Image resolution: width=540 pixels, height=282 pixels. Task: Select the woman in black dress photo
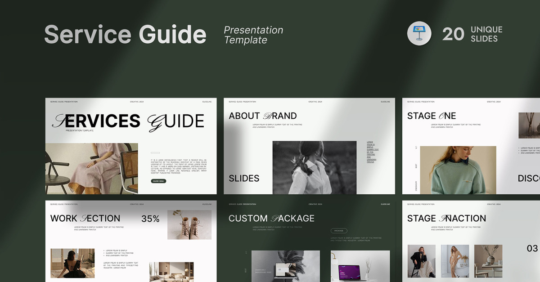(72, 263)
